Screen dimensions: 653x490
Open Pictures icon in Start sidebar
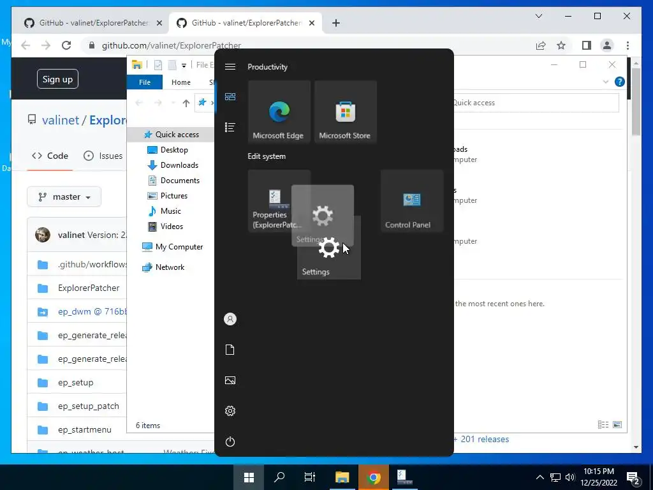[230, 380]
